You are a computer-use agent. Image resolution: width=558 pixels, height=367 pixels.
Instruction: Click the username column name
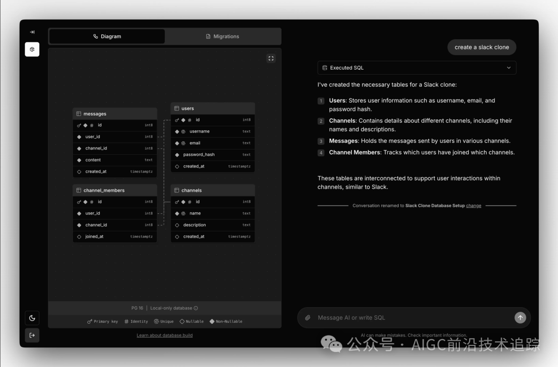[199, 131]
